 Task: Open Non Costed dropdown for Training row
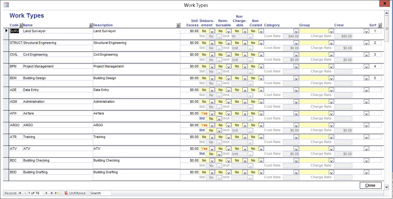[x=261, y=137]
